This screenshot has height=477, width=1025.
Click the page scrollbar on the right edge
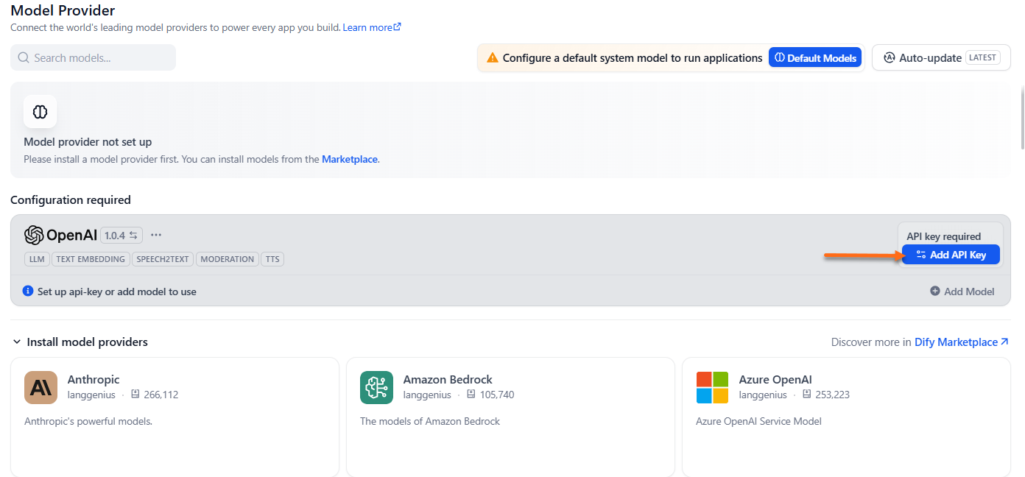pos(1021,118)
